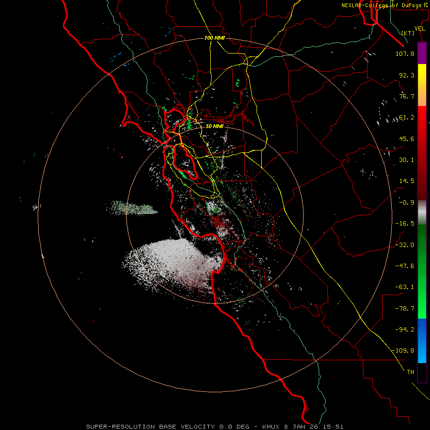Screen dimensions: 430x430
Task: Click the yellow-orange segment of the velocity scale
Action: coord(422,85)
